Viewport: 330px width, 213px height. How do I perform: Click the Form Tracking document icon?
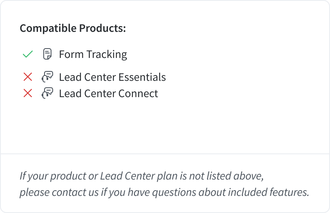point(47,54)
